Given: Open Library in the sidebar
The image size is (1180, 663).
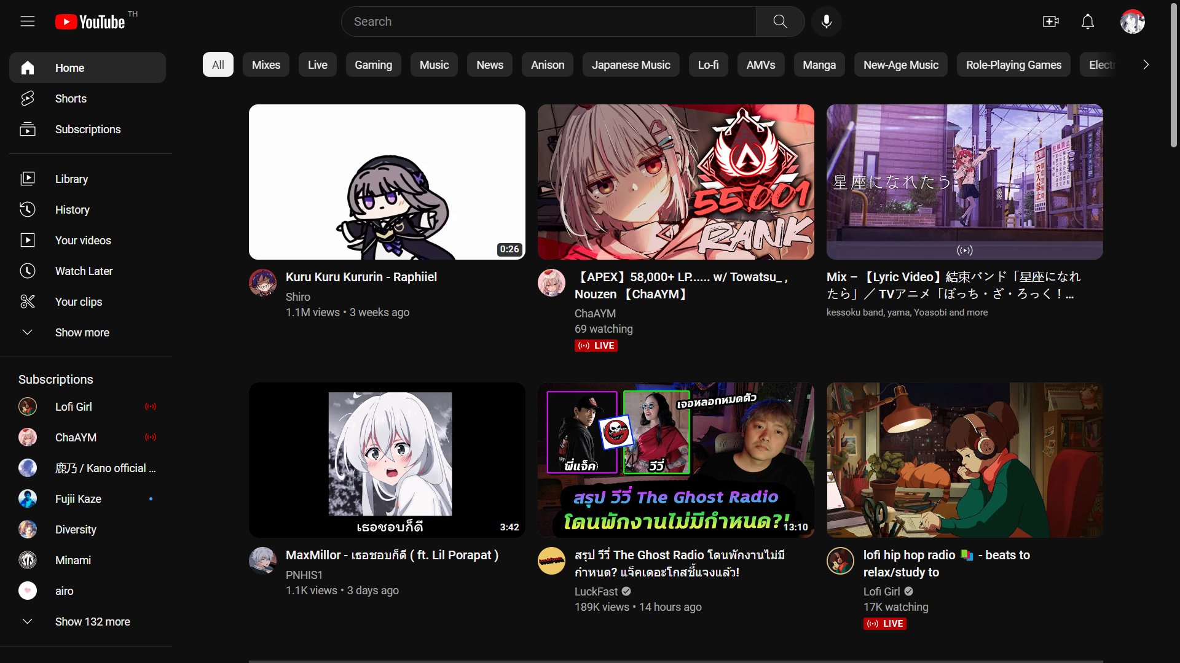Looking at the screenshot, I should click(71, 179).
